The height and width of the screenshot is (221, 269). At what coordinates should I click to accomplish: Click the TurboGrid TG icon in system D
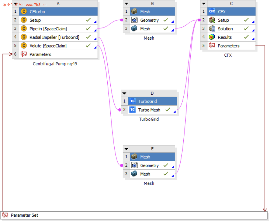click(x=132, y=101)
